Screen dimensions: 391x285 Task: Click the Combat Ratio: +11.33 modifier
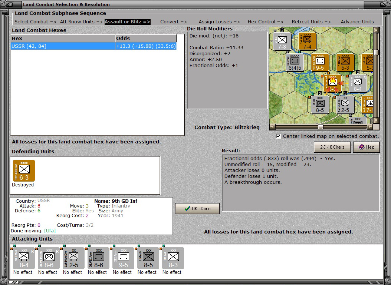pyautogui.click(x=216, y=47)
